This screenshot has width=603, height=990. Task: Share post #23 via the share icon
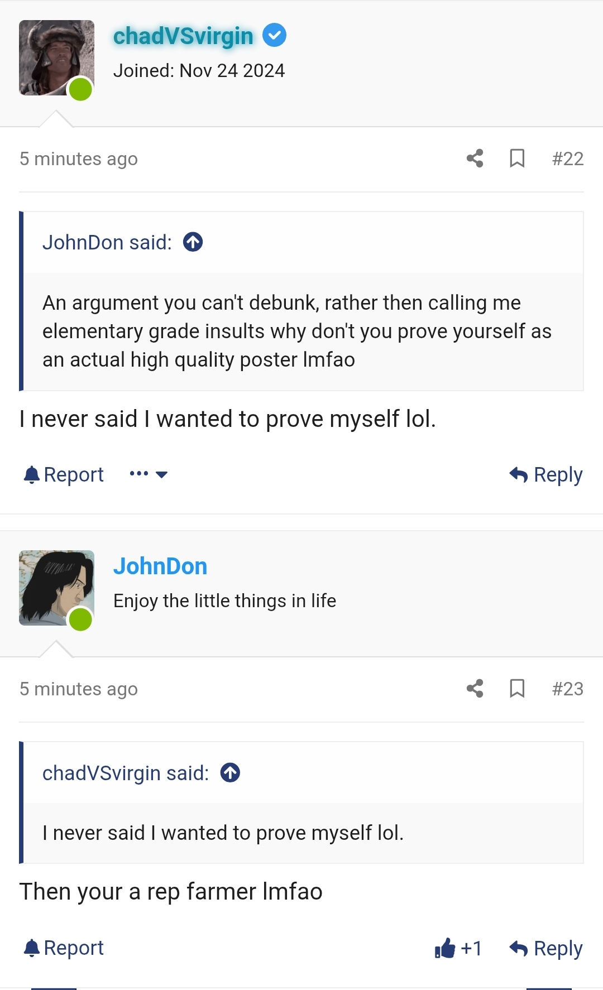[x=473, y=689]
